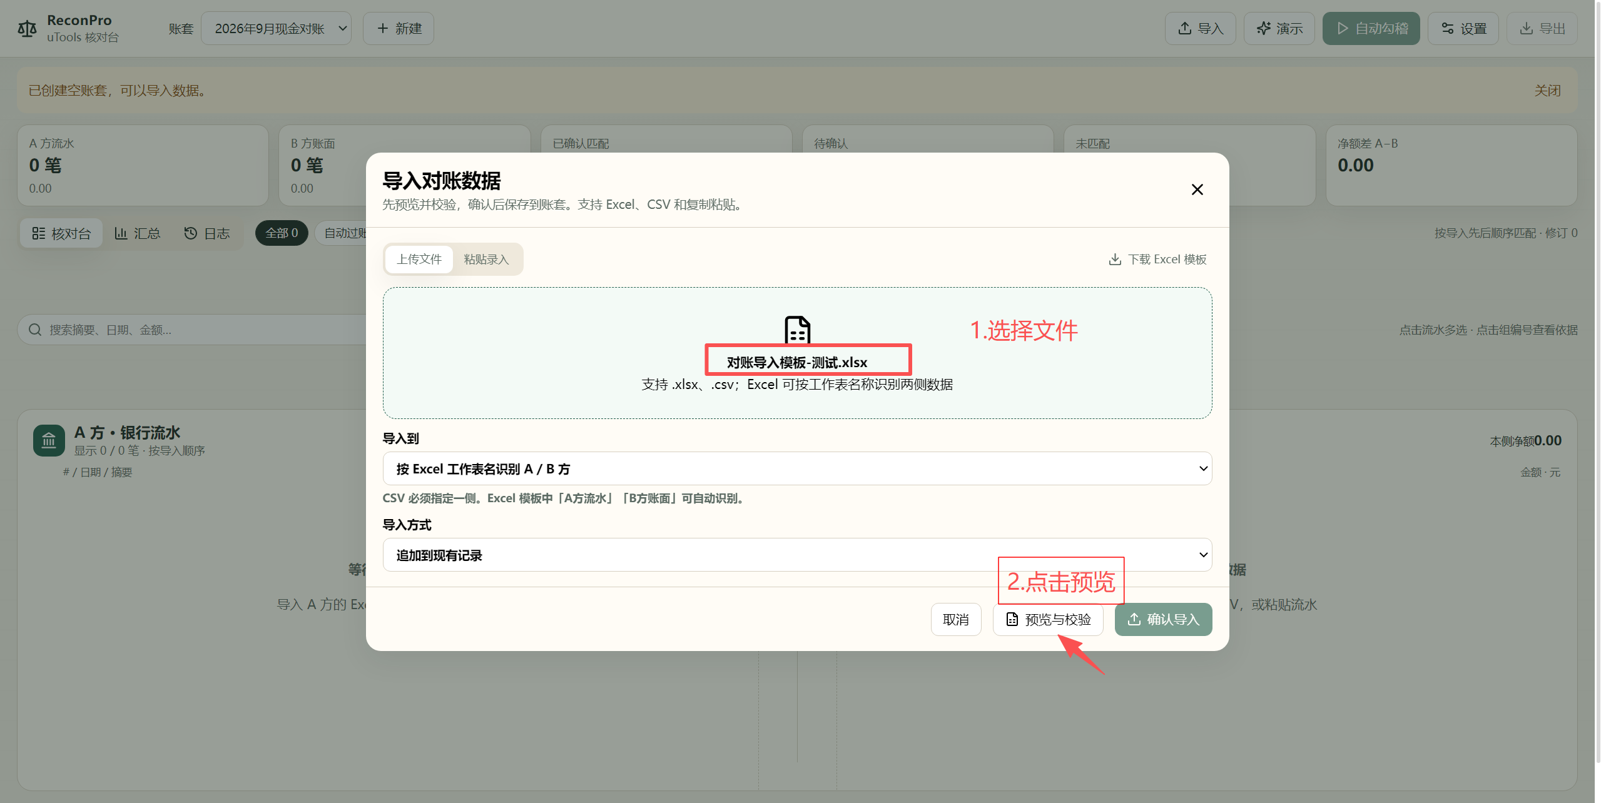Click the 净额差 A−B summary card
Viewport: 1601px width, 803px height.
coord(1451,165)
